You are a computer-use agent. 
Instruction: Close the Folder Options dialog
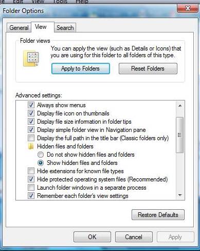(x=188, y=8)
